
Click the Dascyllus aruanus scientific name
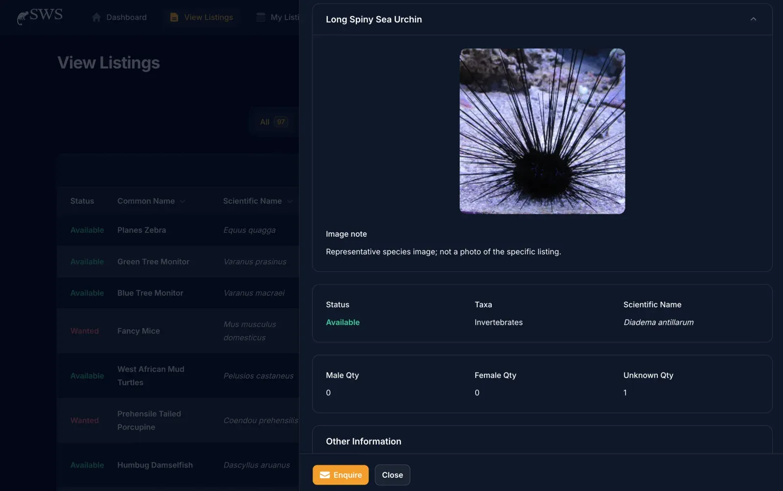click(256, 465)
